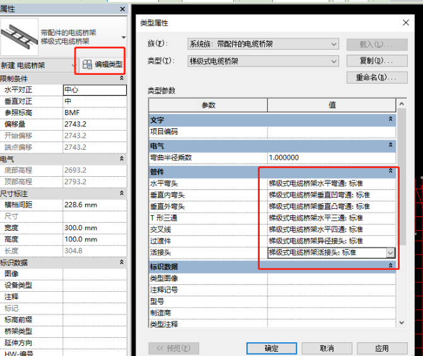The image size is (423, 356).
Task: Click the 水平对正 value field 中心
Action: coord(95,90)
